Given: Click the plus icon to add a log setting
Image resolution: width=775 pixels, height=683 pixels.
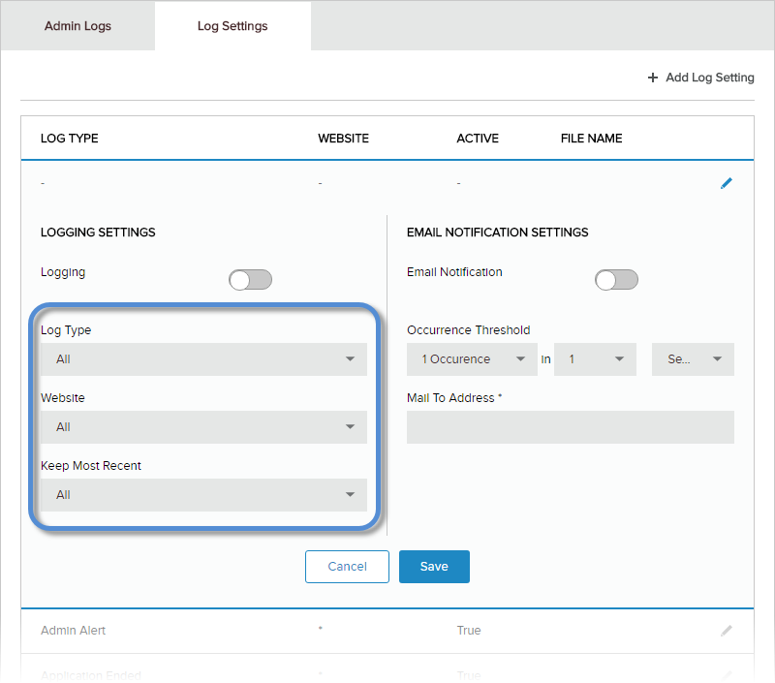Looking at the screenshot, I should point(653,78).
